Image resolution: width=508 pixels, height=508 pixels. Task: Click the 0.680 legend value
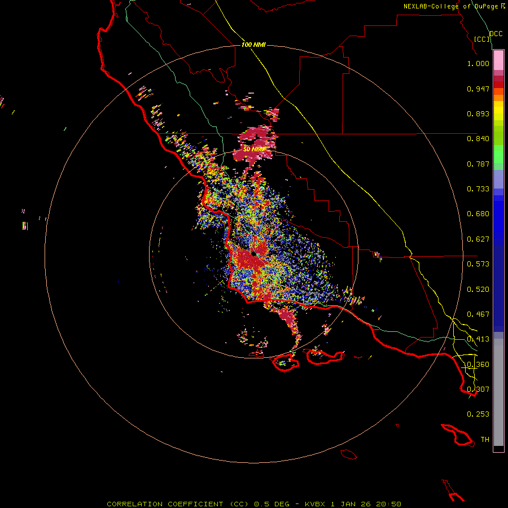click(478, 214)
